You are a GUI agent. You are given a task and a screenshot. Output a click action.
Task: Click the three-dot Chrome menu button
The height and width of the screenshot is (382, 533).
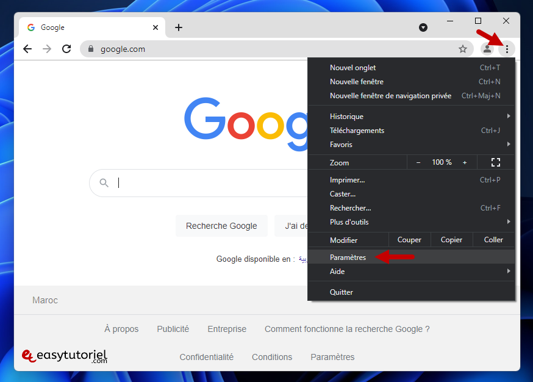(507, 49)
